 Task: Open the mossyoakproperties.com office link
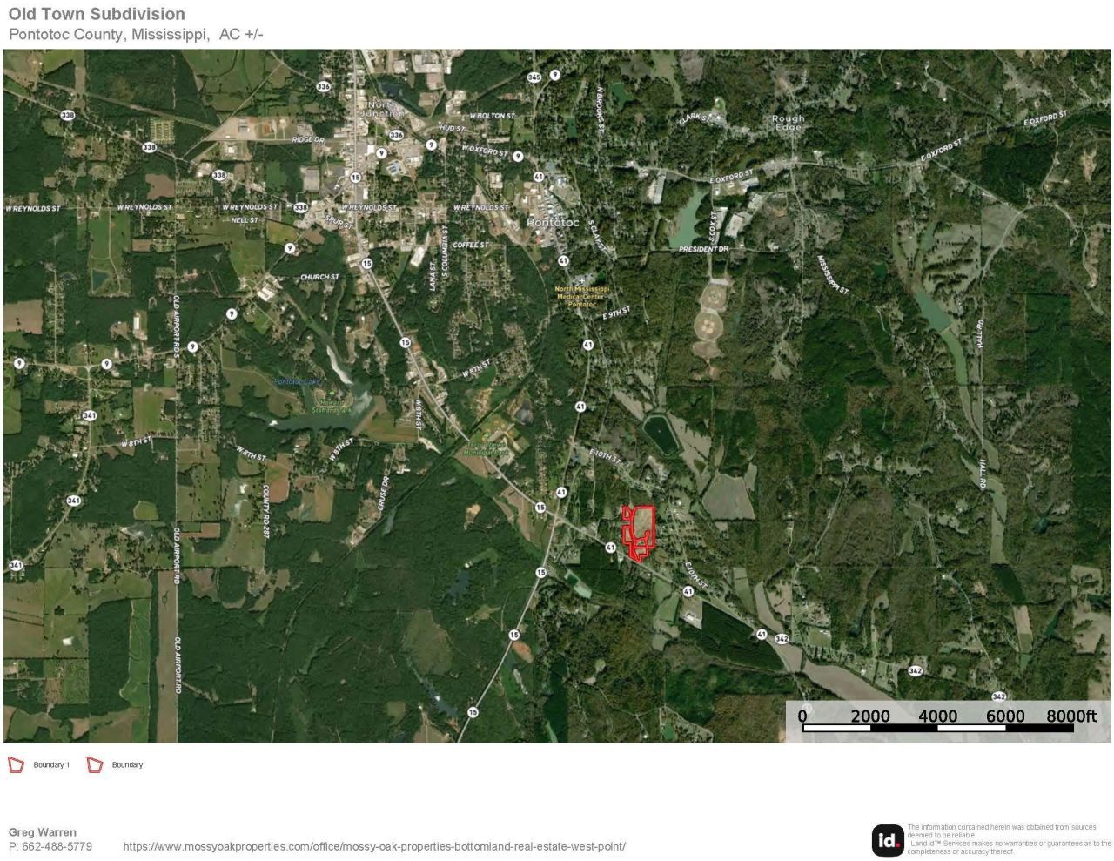pyautogui.click(x=374, y=846)
